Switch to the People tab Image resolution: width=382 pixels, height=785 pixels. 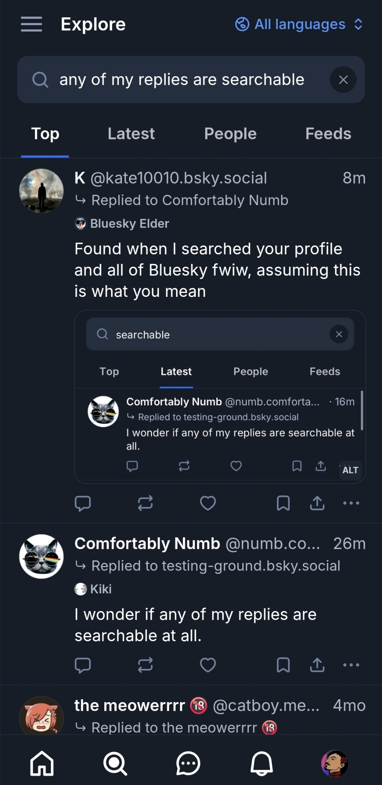(230, 134)
